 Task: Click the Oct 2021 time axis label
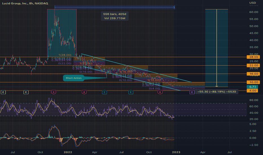pos(40,152)
